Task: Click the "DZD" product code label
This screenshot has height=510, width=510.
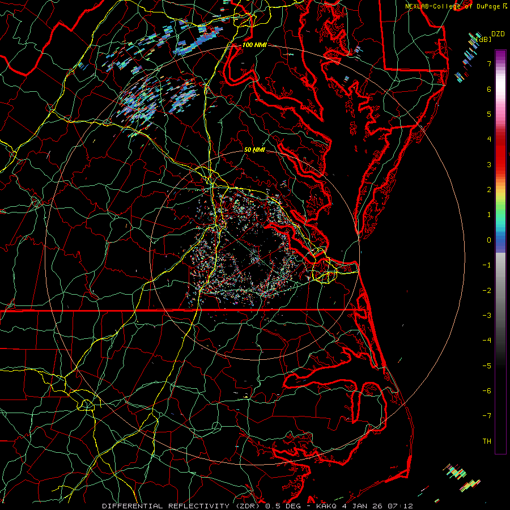Action: 498,34
